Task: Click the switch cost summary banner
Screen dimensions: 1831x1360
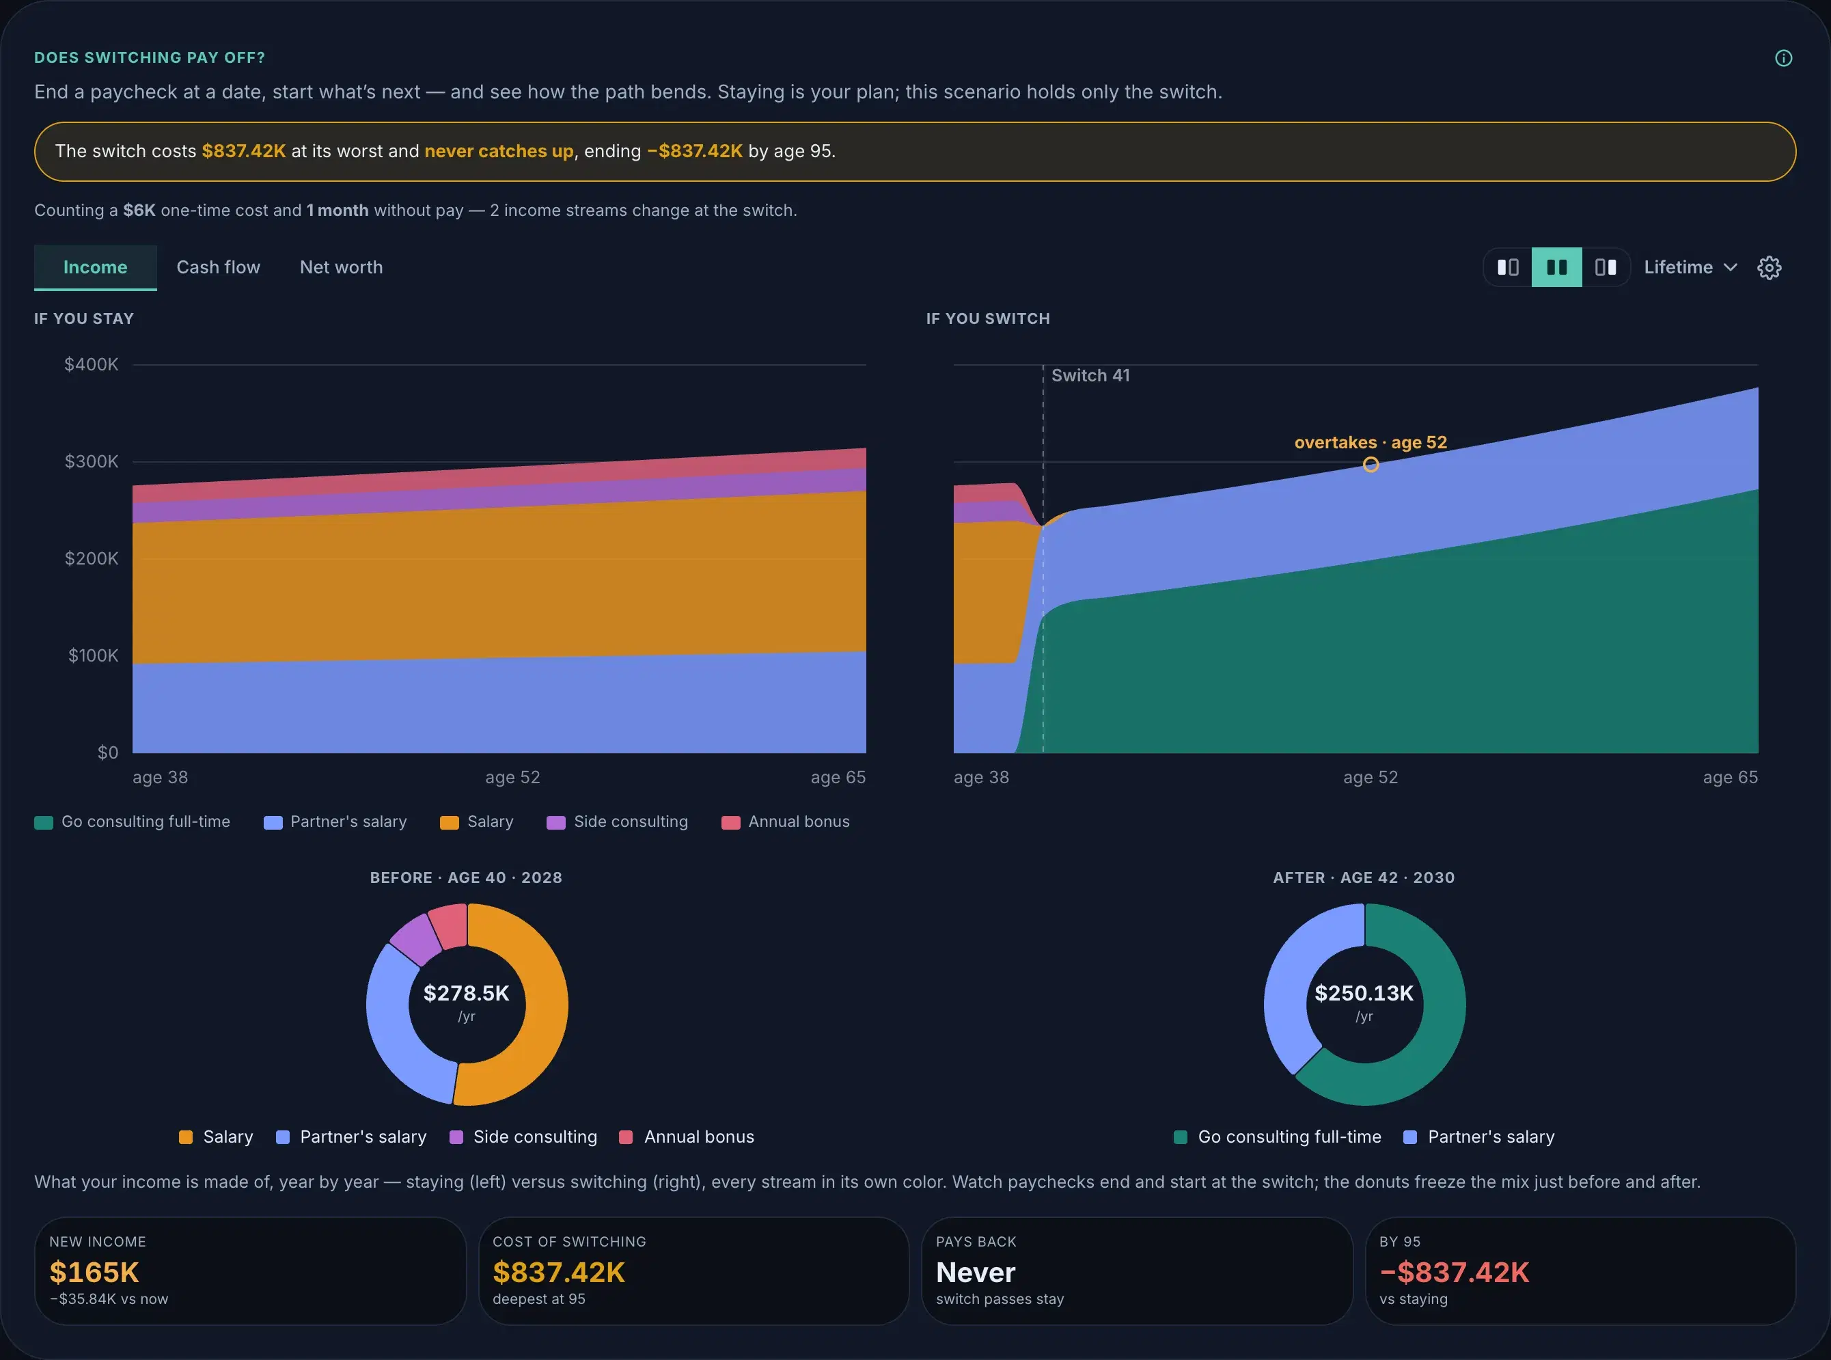Action: 915,152
